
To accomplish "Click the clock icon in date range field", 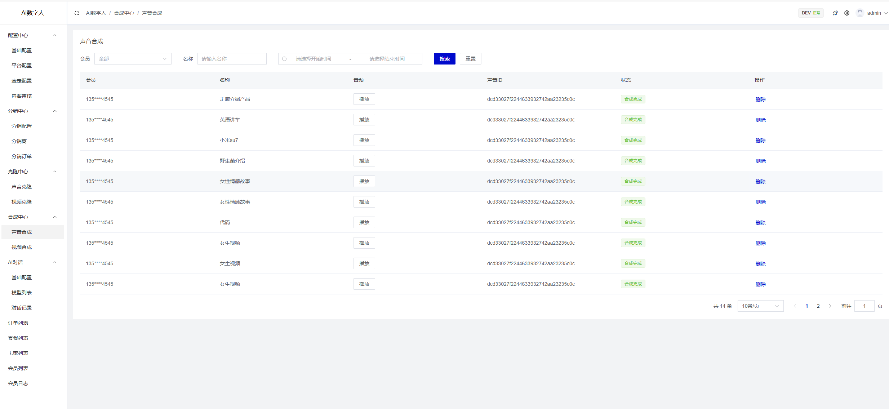I will pos(284,59).
